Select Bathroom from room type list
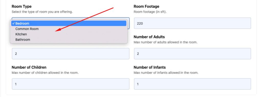The height and width of the screenshot is (97, 262). pyautogui.click(x=69, y=40)
